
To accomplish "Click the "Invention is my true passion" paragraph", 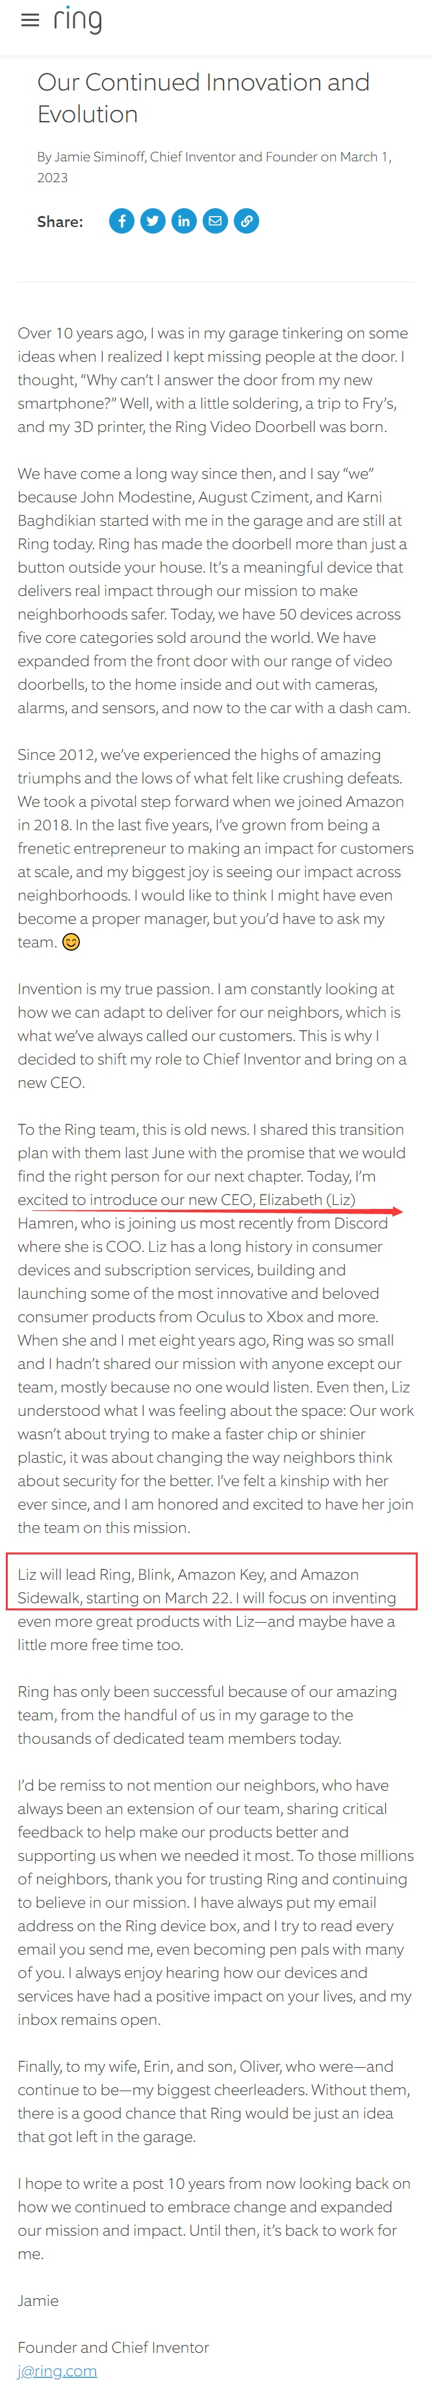I will point(212,1036).
